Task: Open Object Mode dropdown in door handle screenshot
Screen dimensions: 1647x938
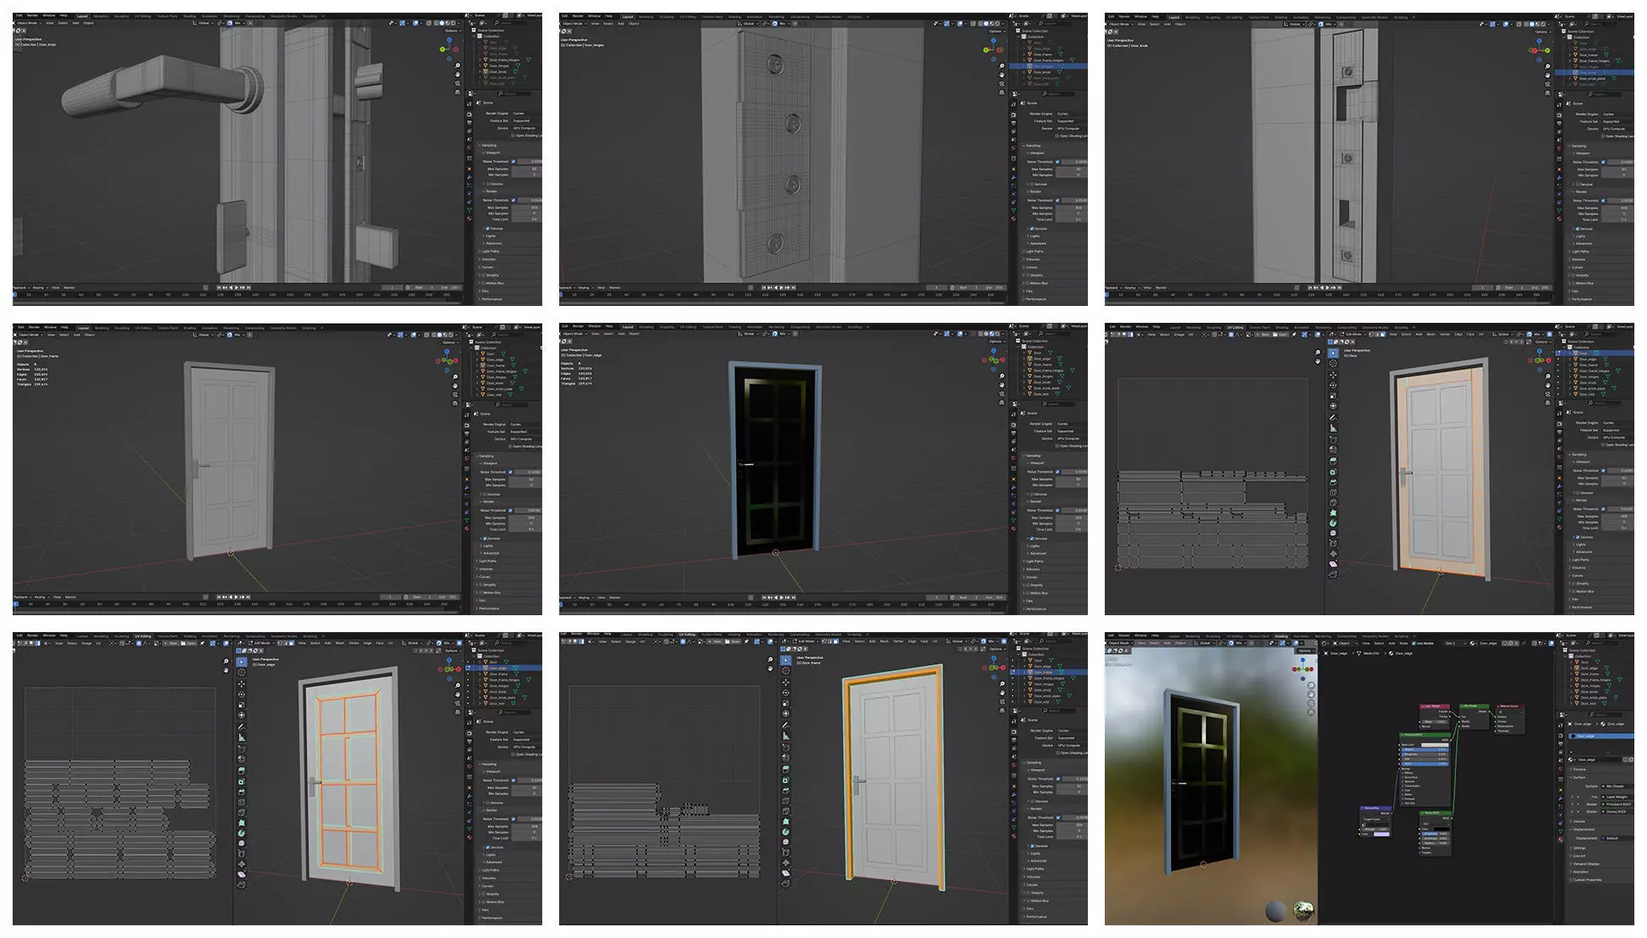Action: pyautogui.click(x=29, y=23)
